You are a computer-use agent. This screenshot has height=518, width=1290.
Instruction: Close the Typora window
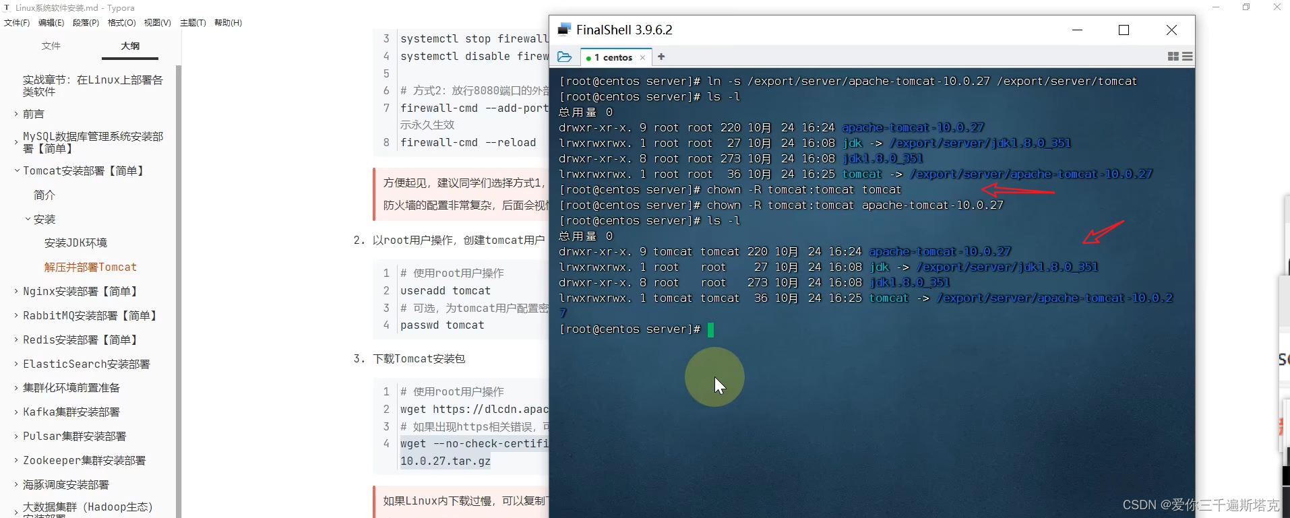(x=1277, y=7)
